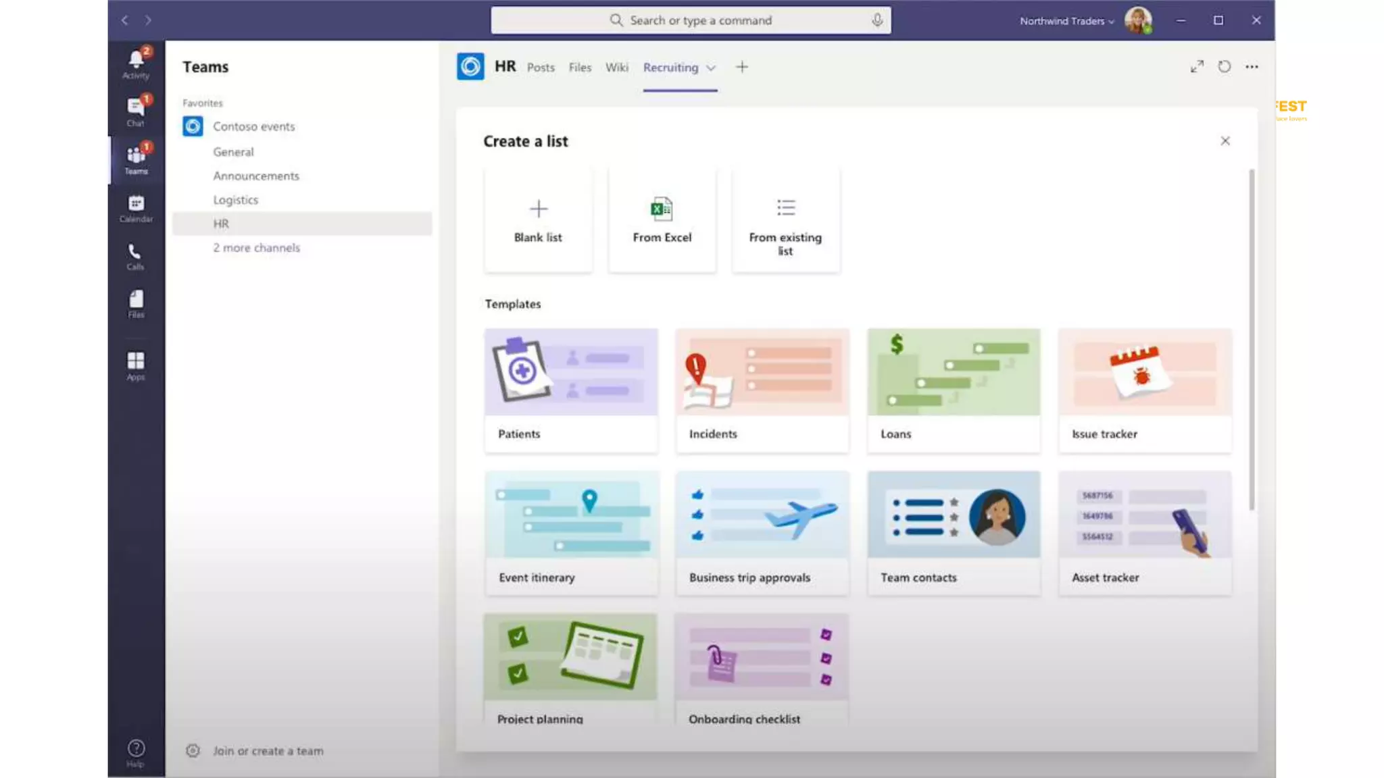Click the microphone icon in search bar
1384x778 pixels.
pos(877,20)
